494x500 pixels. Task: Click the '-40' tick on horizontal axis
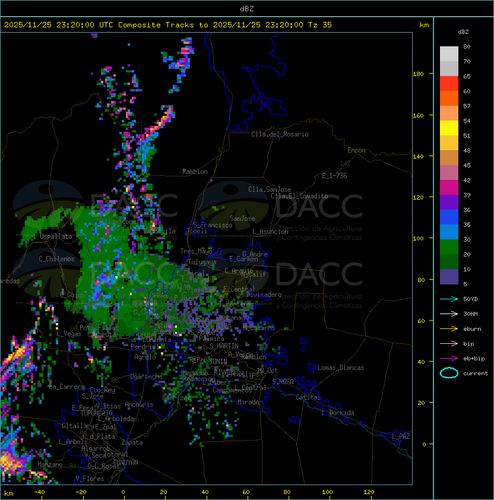click(39, 492)
